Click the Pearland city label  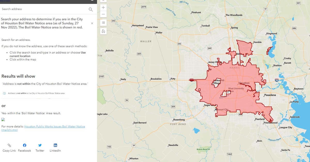260,119
